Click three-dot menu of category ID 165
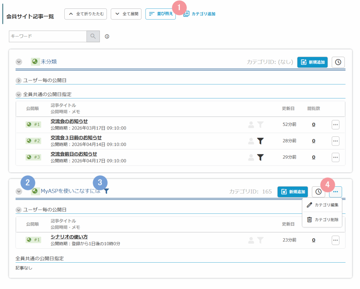Image resolution: width=360 pixels, height=289 pixels. tap(335, 192)
